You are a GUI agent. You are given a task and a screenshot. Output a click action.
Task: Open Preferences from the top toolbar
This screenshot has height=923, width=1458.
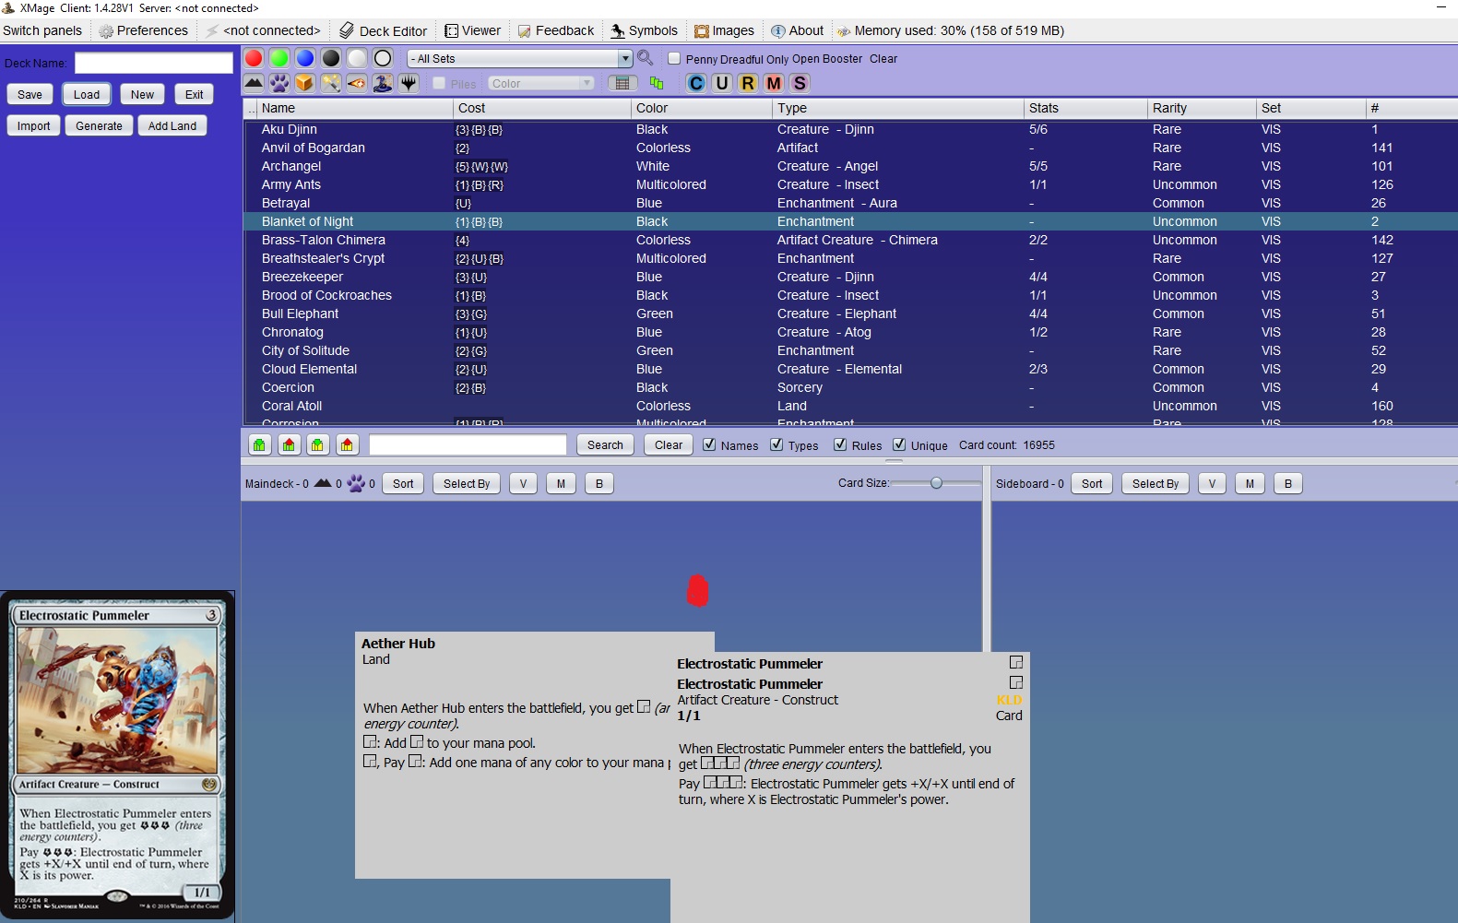click(x=143, y=30)
